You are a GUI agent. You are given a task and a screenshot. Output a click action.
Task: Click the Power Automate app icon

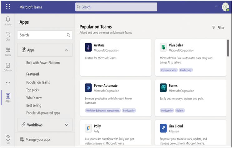[88, 88]
